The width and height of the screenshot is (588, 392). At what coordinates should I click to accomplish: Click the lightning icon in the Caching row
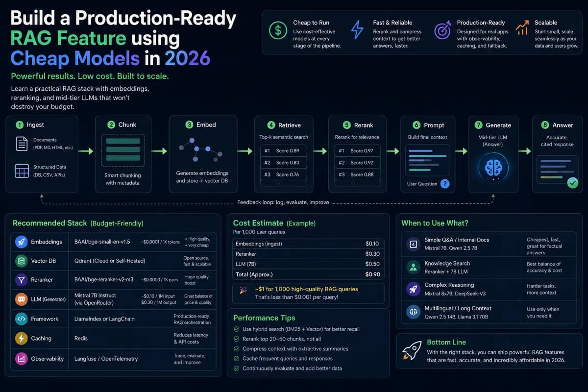(22, 338)
